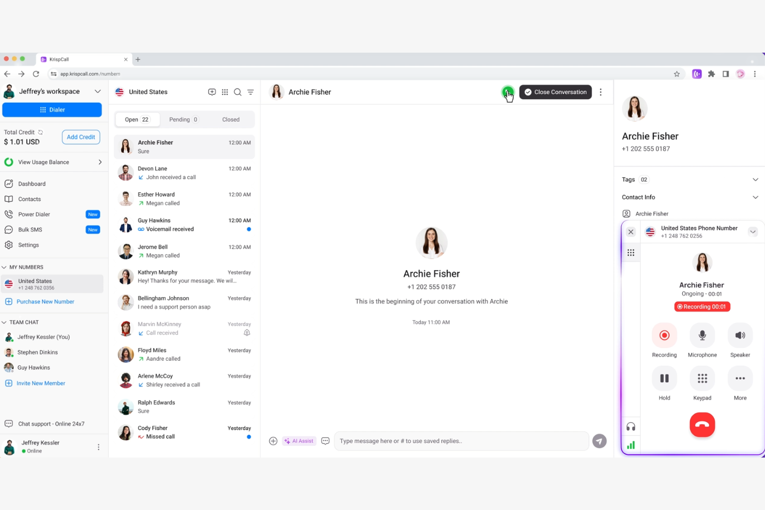Screen dimensions: 765x510
Task: Open the United States Phone Number dropdown
Action: tap(753, 231)
